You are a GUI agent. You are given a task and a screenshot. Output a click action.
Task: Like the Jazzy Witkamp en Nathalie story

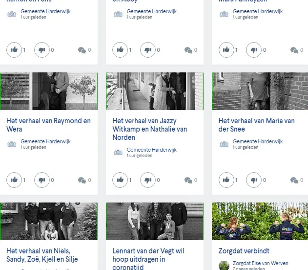[x=120, y=180]
